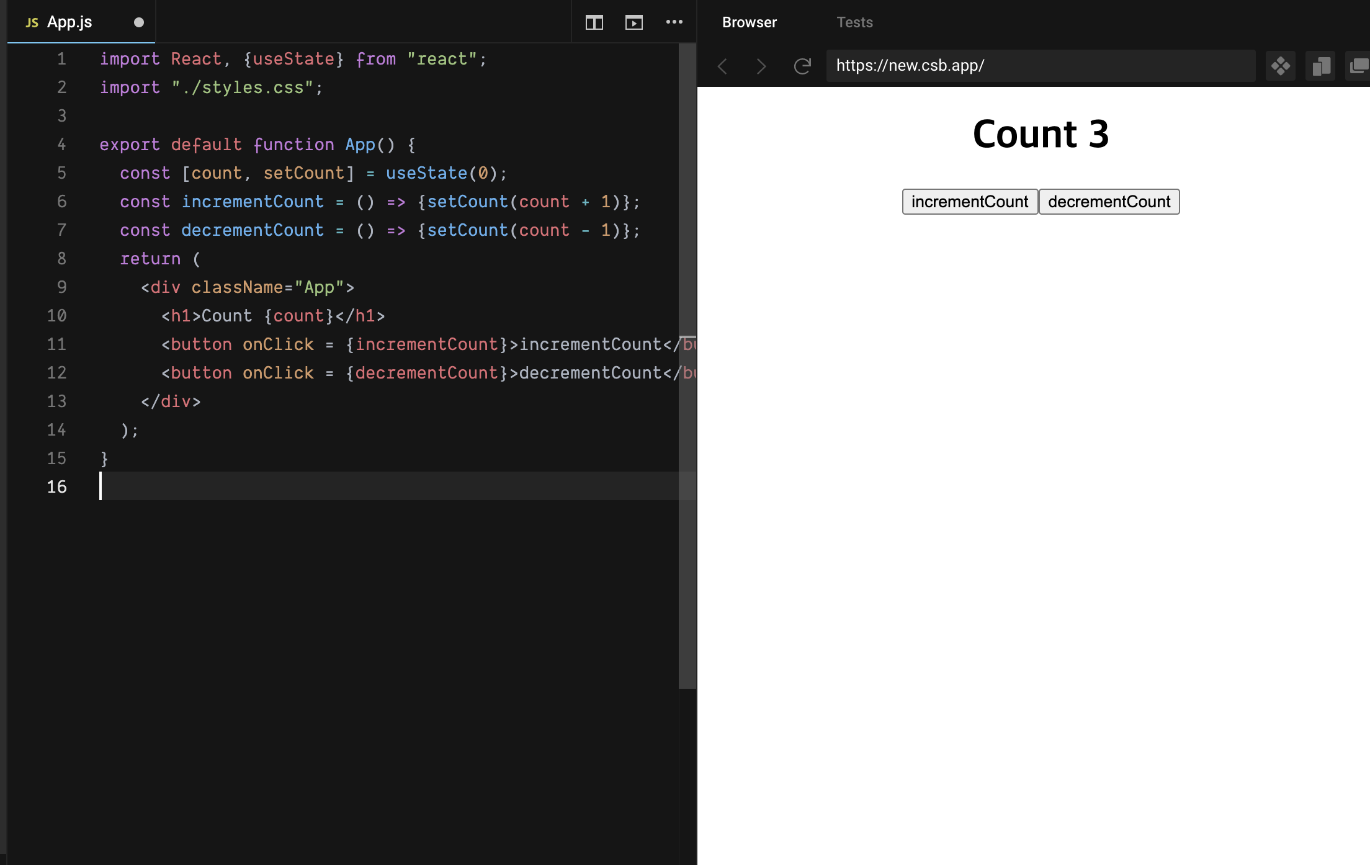Open the editor's three-dots more menu
The image size is (1370, 865).
[674, 22]
